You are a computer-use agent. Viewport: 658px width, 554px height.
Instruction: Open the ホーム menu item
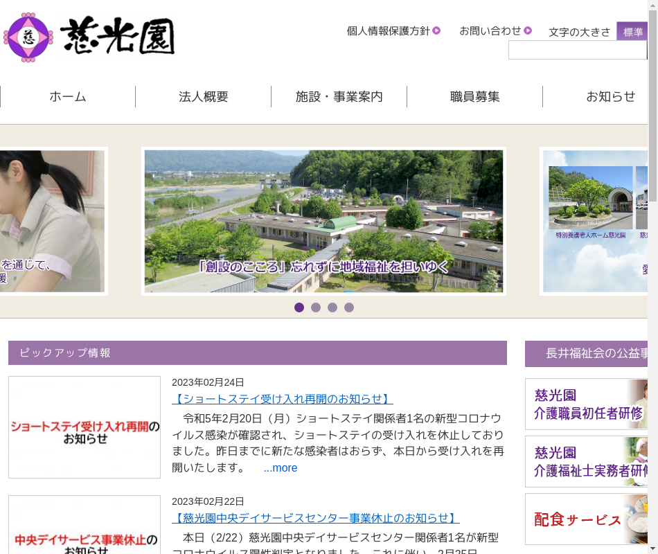coord(68,97)
